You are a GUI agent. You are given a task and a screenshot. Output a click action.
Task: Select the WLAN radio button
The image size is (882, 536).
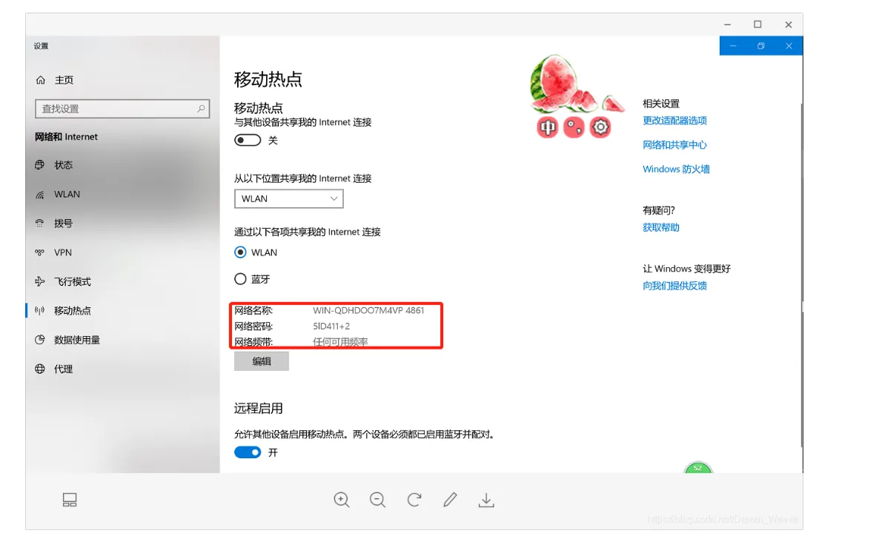click(240, 252)
